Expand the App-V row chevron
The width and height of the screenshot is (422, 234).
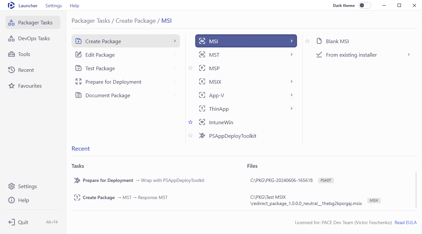tap(291, 95)
